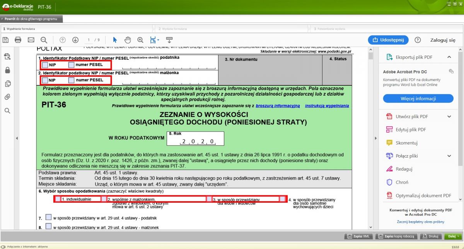Screen dimensions: 464x249
Task: Open instrukcją wypełniania link
Action: pyautogui.click(x=327, y=106)
